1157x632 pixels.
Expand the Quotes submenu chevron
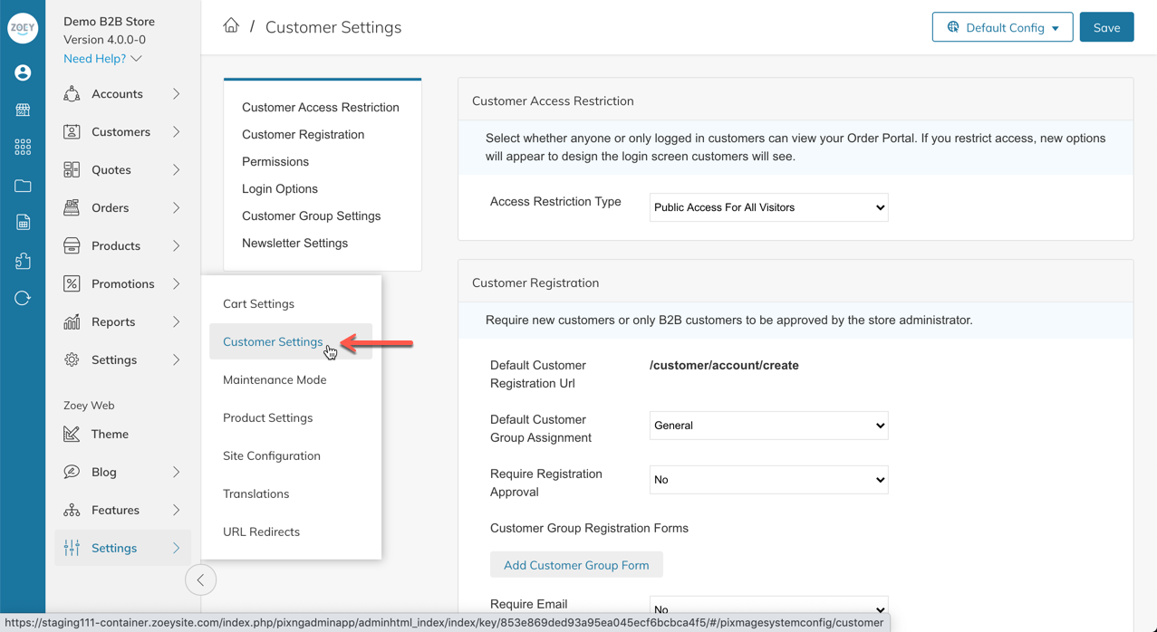176,169
